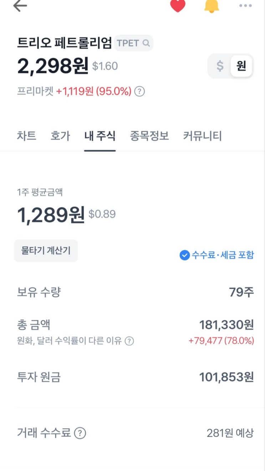Select 원 in the currency toggle
Screen dimensions: 265x471
[241, 66]
